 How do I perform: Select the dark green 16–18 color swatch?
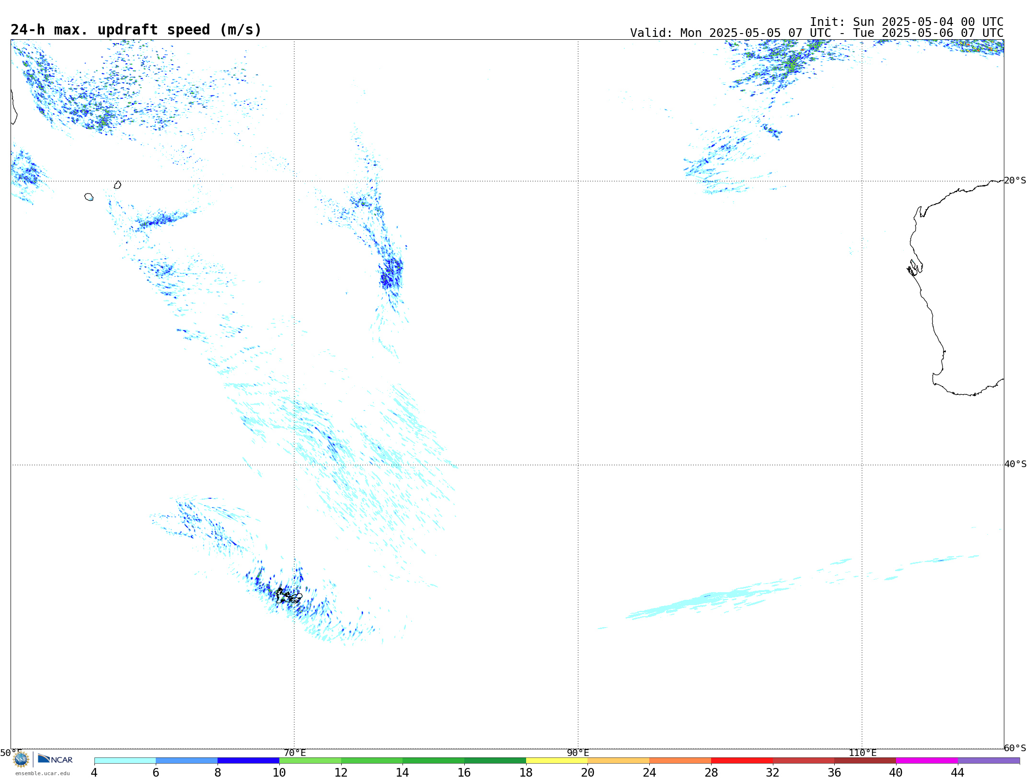[x=495, y=760]
